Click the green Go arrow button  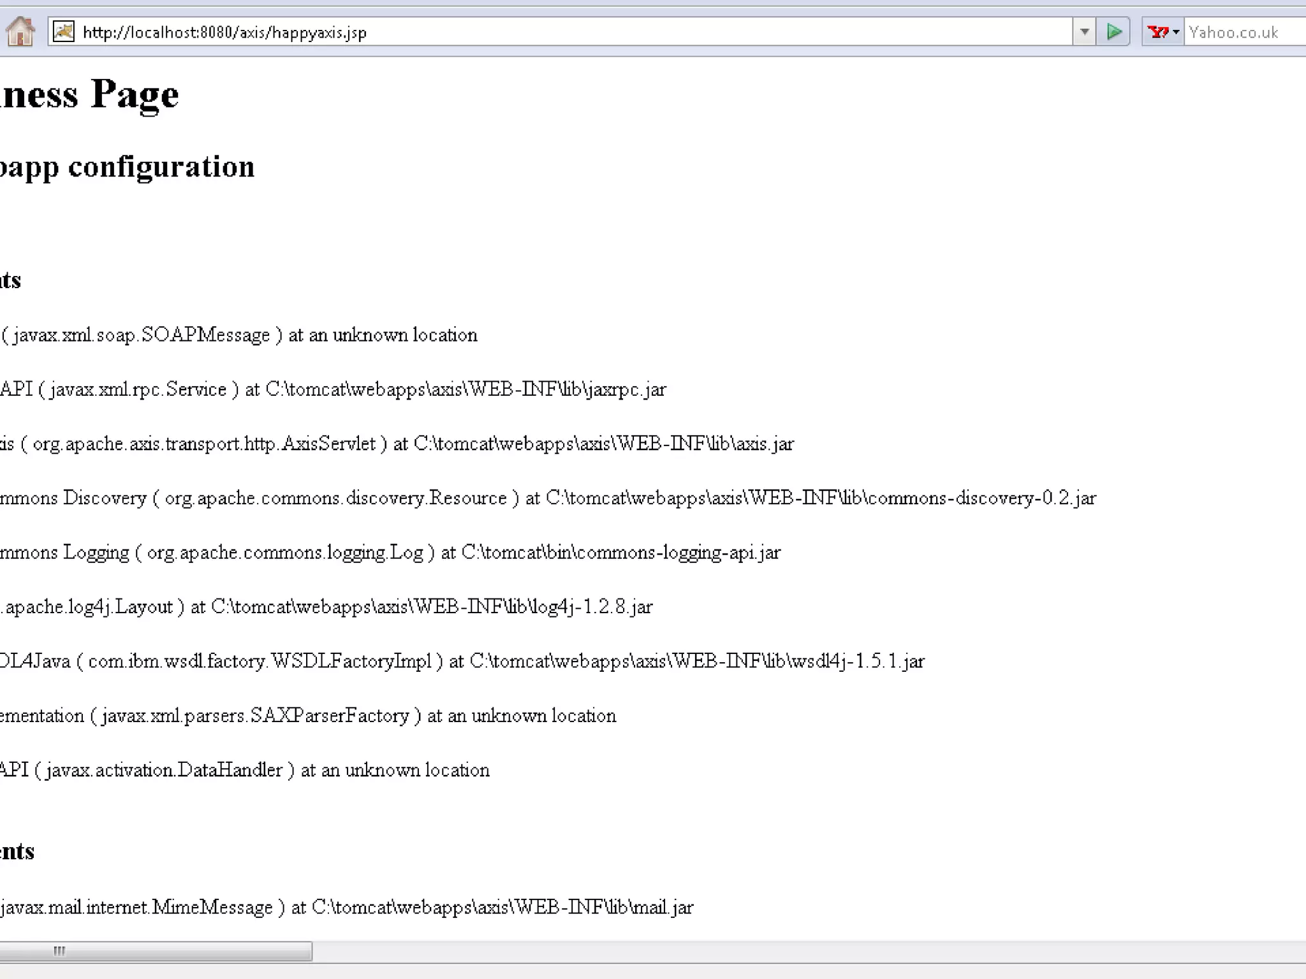pyautogui.click(x=1113, y=31)
